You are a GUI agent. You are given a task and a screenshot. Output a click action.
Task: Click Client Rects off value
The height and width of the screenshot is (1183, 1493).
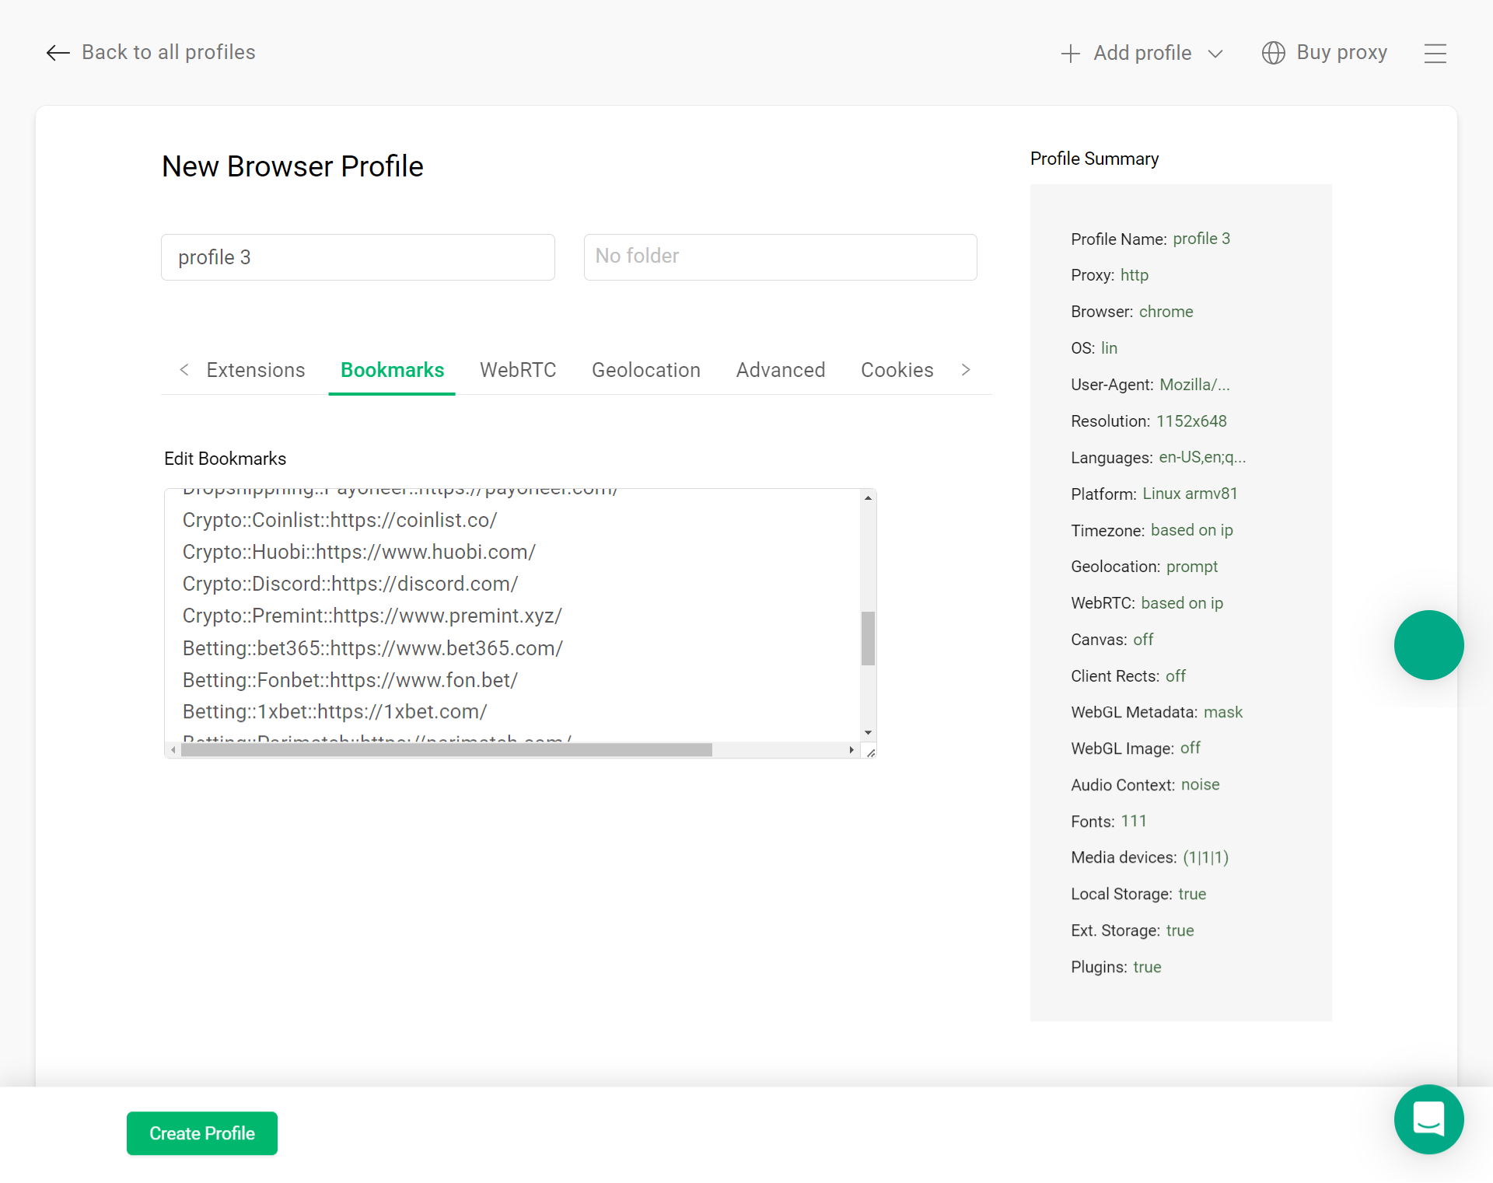[1176, 676]
